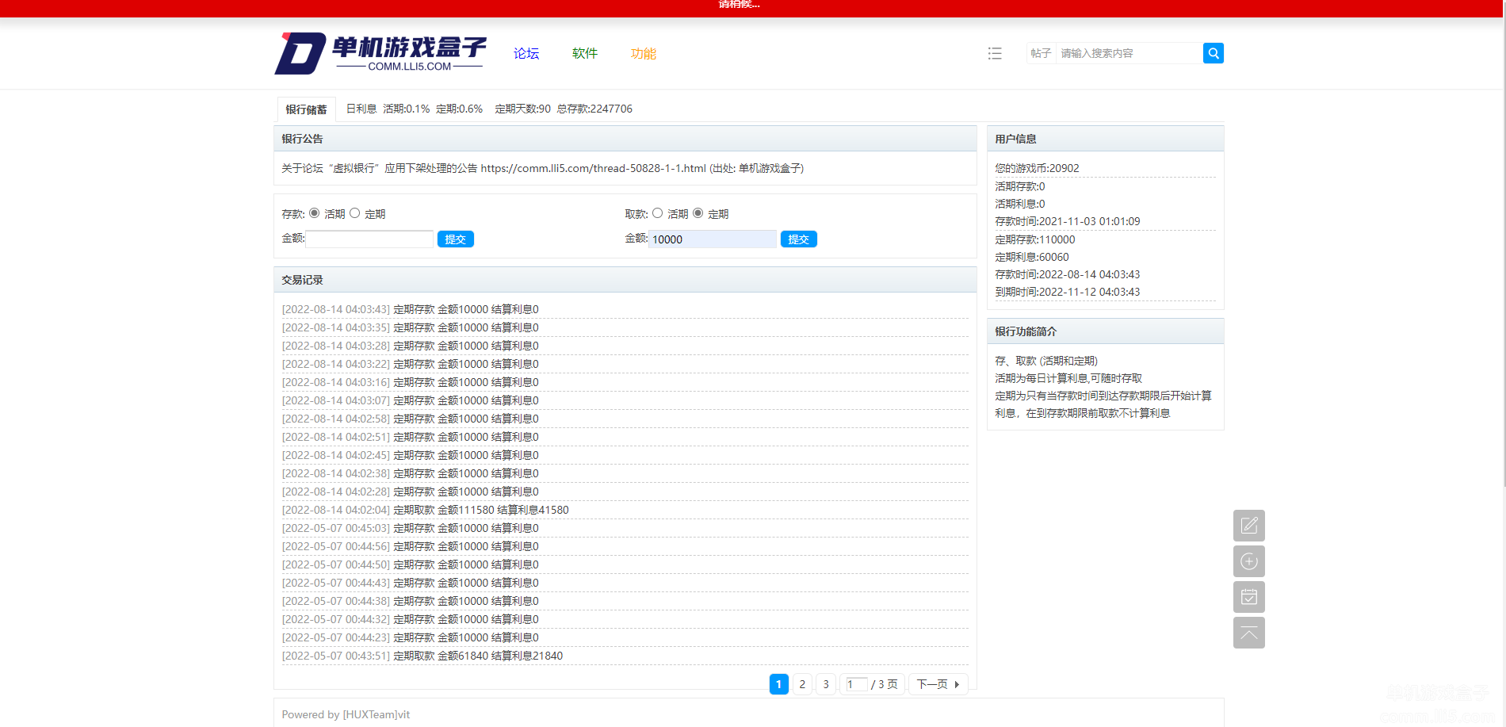The image size is (1506, 727).
Task: Submit the withdrawal with 提交 button
Action: coord(799,239)
